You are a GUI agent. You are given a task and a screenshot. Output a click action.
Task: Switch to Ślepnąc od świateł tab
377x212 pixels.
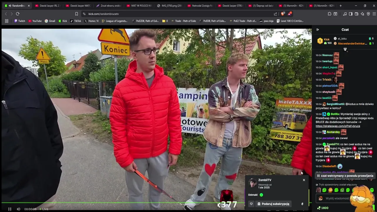click(261, 6)
